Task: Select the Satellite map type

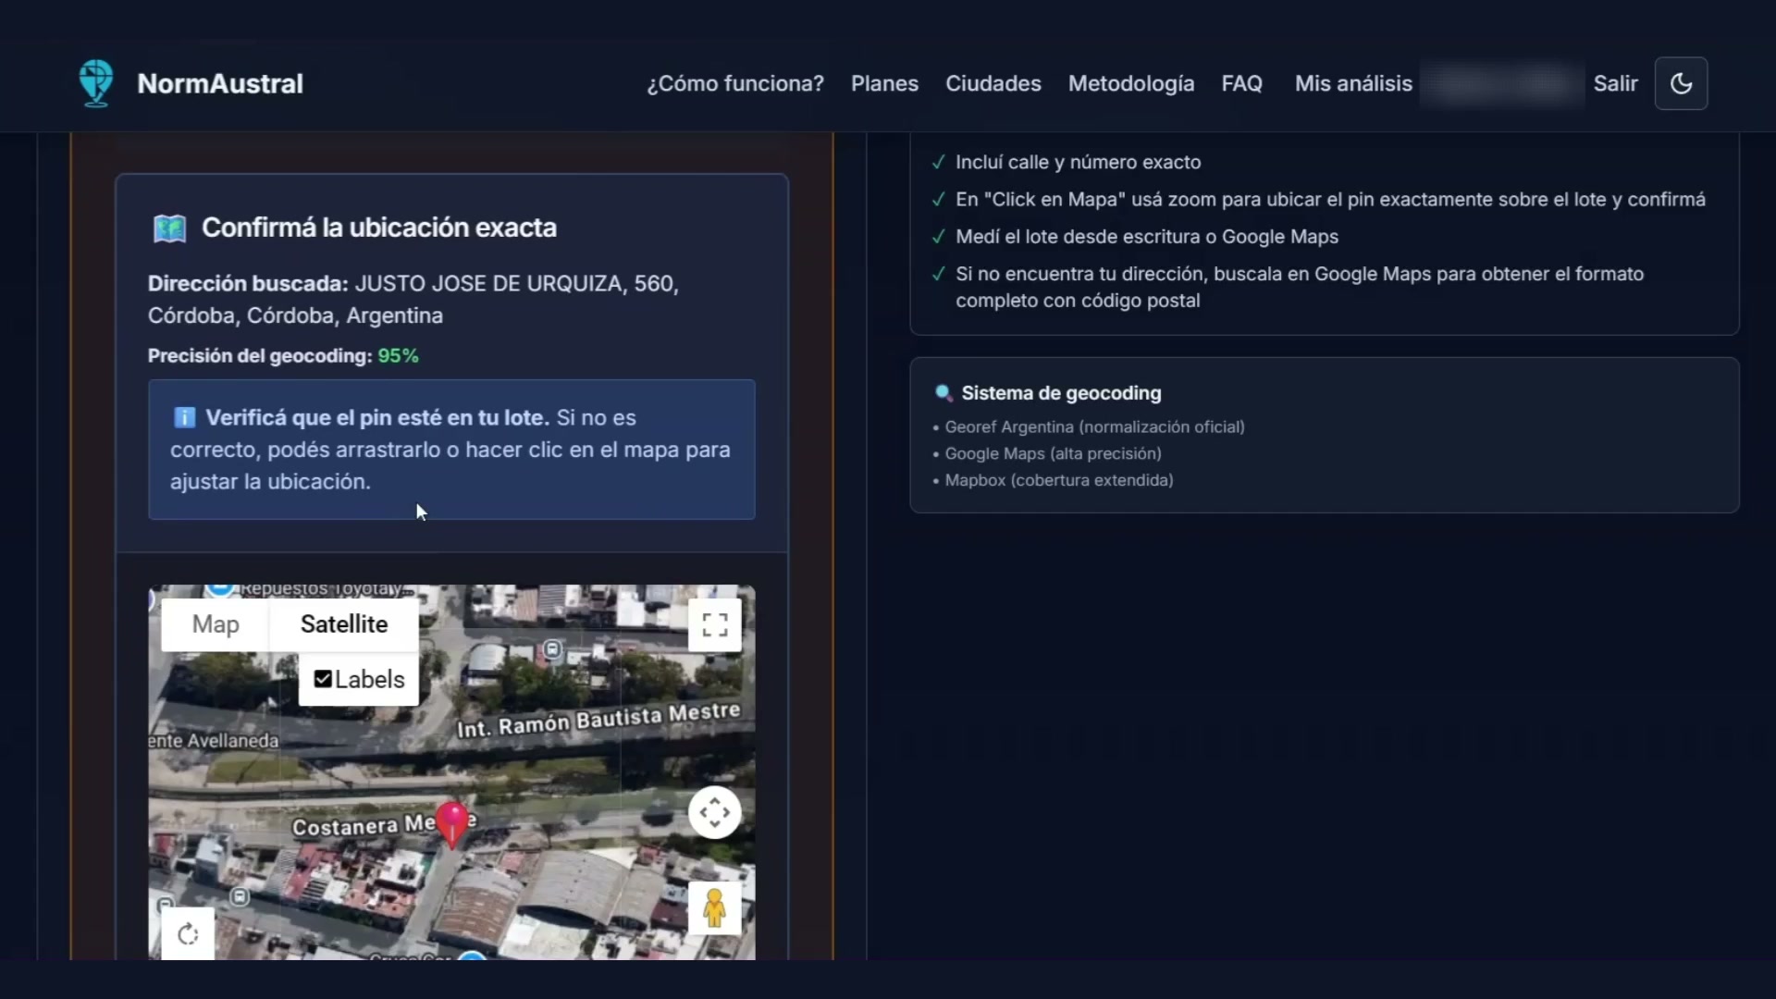Action: click(x=344, y=624)
